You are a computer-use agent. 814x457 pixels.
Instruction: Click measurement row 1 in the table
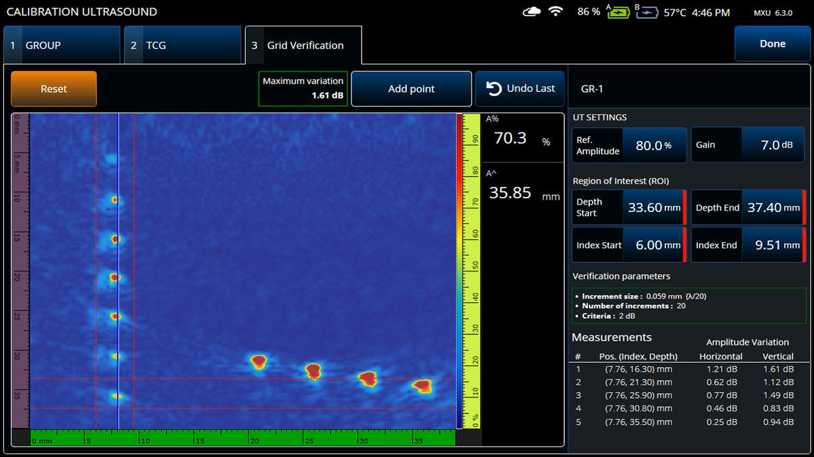(685, 369)
